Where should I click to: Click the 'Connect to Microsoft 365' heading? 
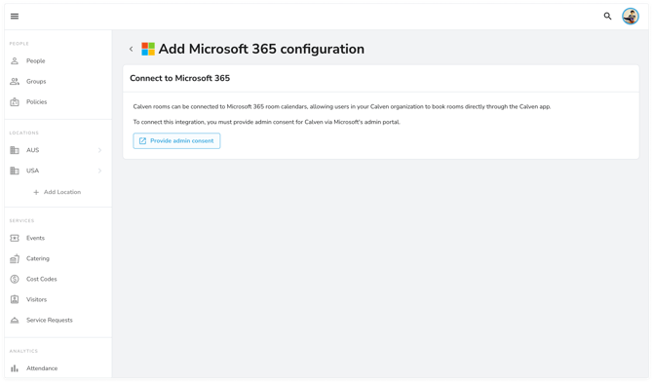pyautogui.click(x=180, y=78)
